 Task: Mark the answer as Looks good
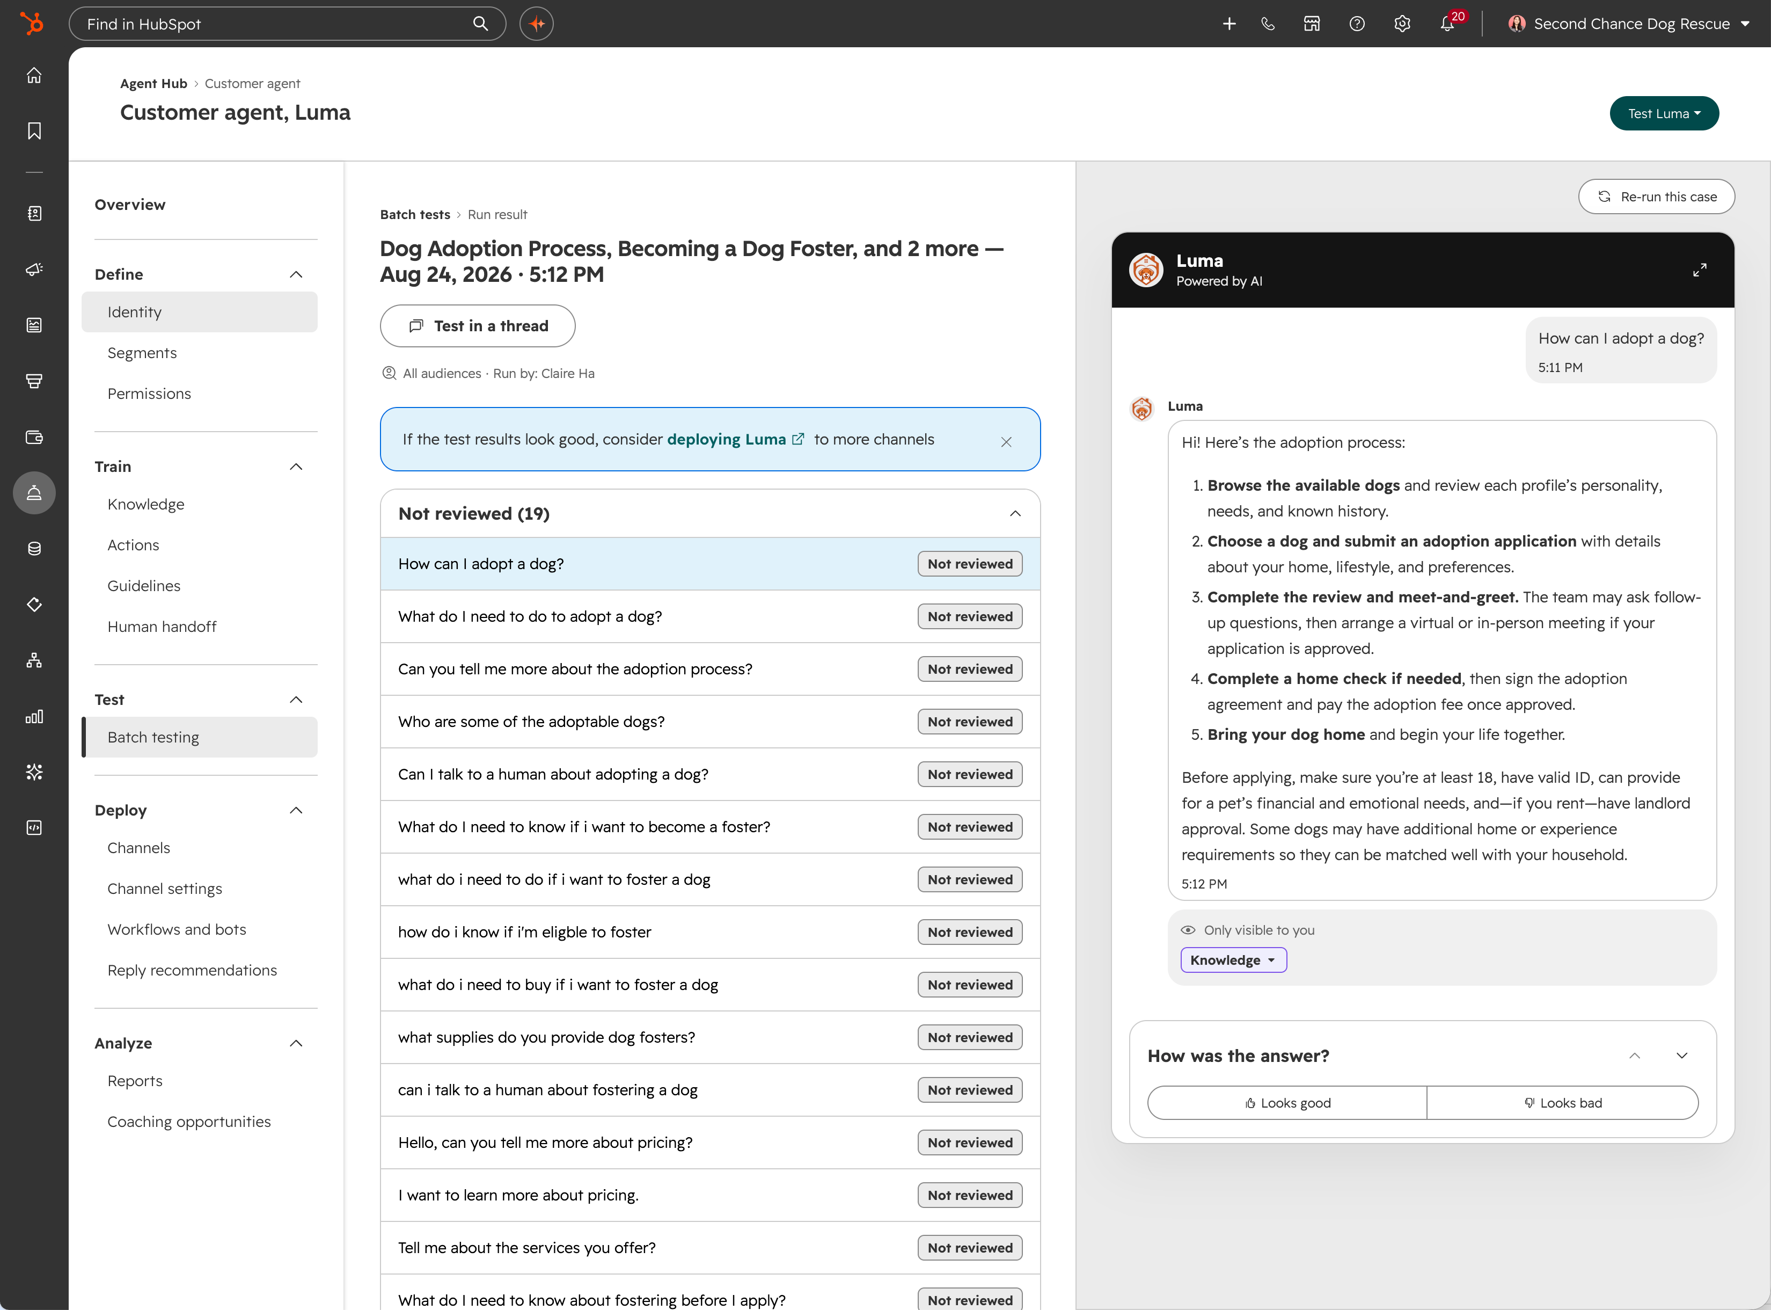1287,1103
